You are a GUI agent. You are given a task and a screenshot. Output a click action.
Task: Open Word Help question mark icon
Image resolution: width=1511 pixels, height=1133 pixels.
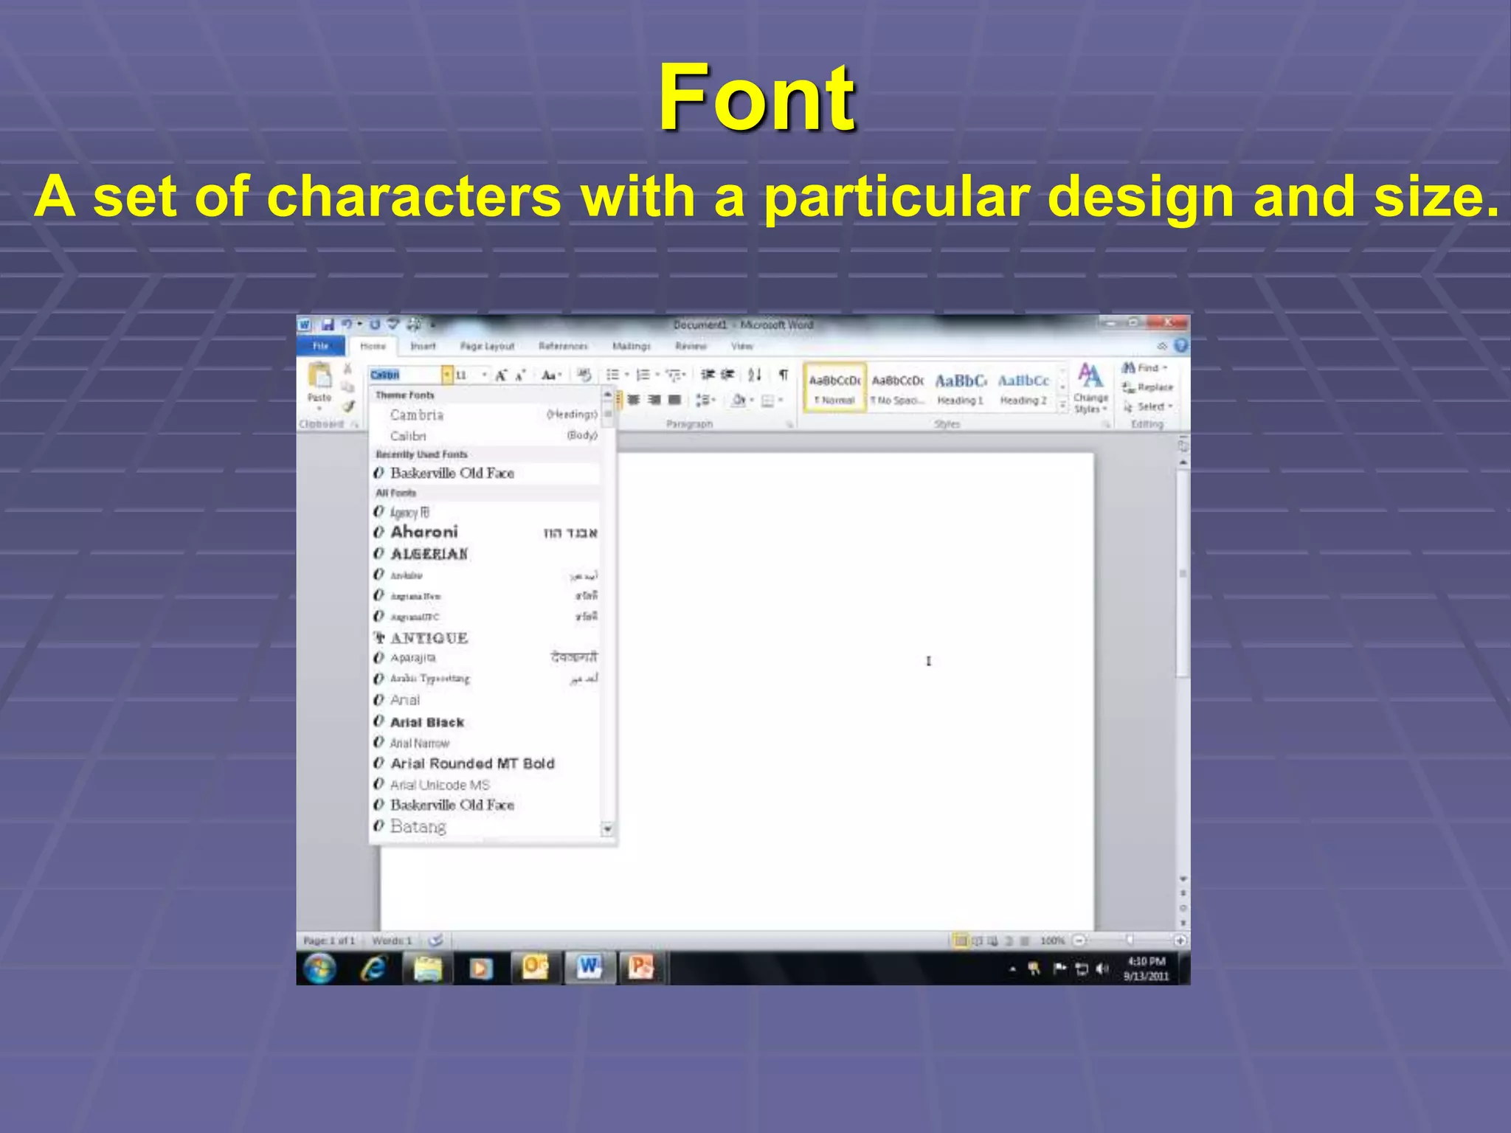point(1180,345)
